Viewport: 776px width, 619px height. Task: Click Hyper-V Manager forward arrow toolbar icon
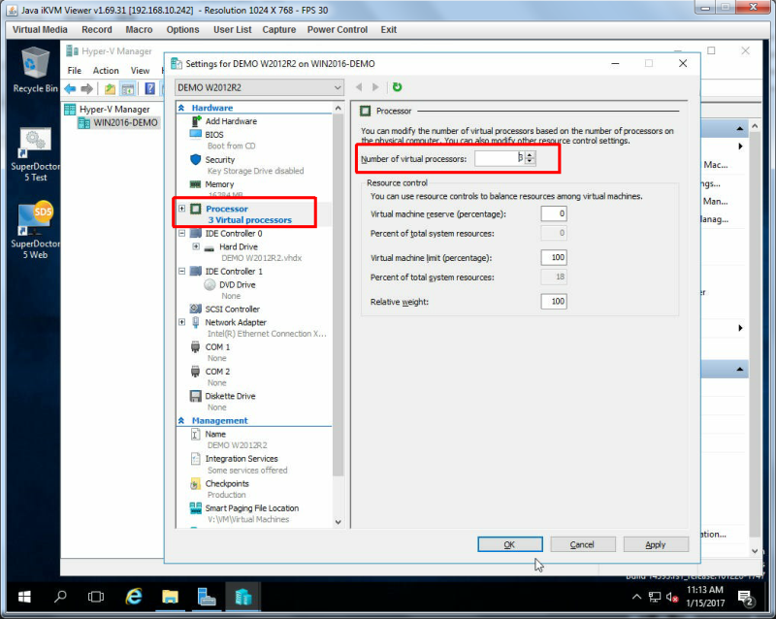[x=87, y=89]
